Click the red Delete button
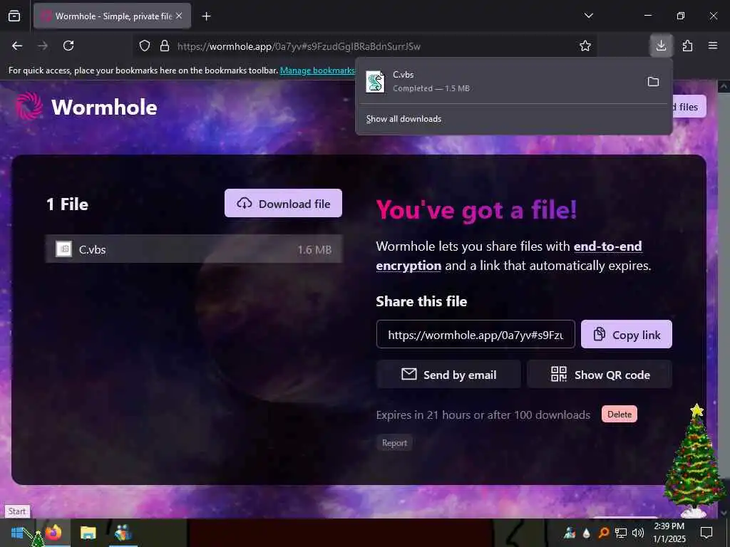Screen dimensions: 730x547 [x=620, y=414]
